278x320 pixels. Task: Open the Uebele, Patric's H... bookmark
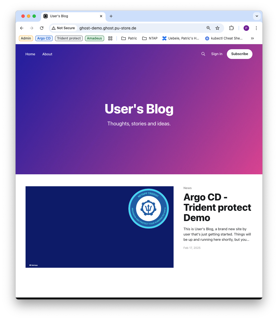pos(181,38)
